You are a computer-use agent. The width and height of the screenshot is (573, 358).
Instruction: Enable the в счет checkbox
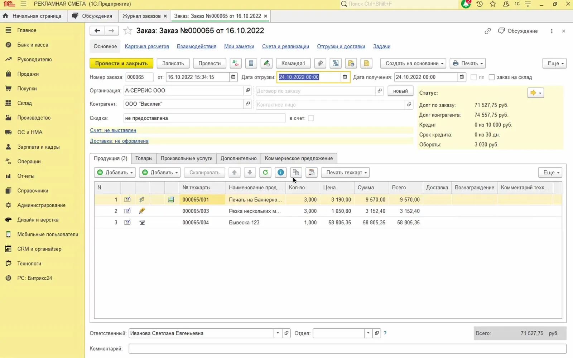pyautogui.click(x=311, y=118)
